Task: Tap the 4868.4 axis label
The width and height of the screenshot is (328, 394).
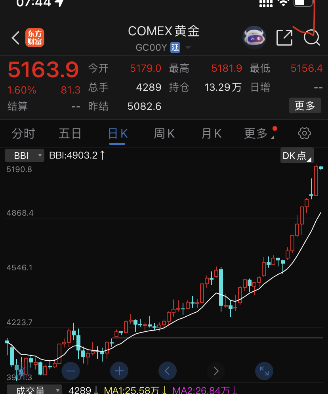Action: (x=20, y=213)
